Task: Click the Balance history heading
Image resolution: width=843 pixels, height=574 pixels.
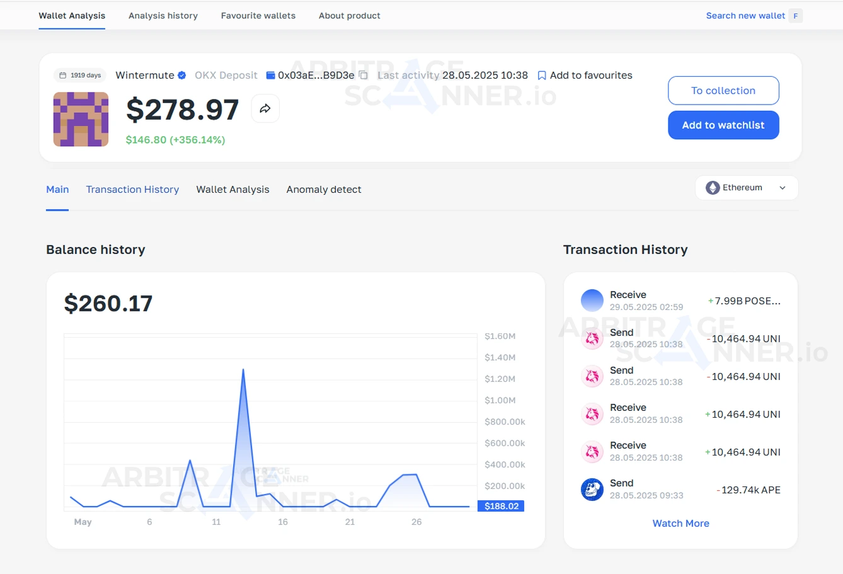Action: click(96, 250)
